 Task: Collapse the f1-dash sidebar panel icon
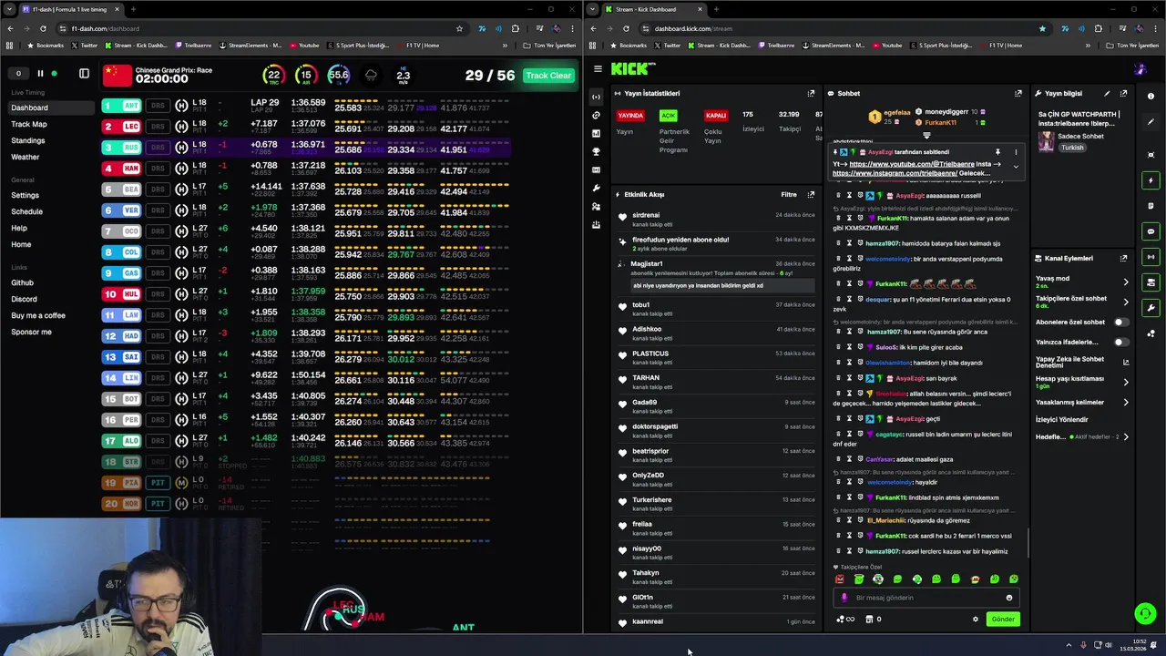[84, 74]
